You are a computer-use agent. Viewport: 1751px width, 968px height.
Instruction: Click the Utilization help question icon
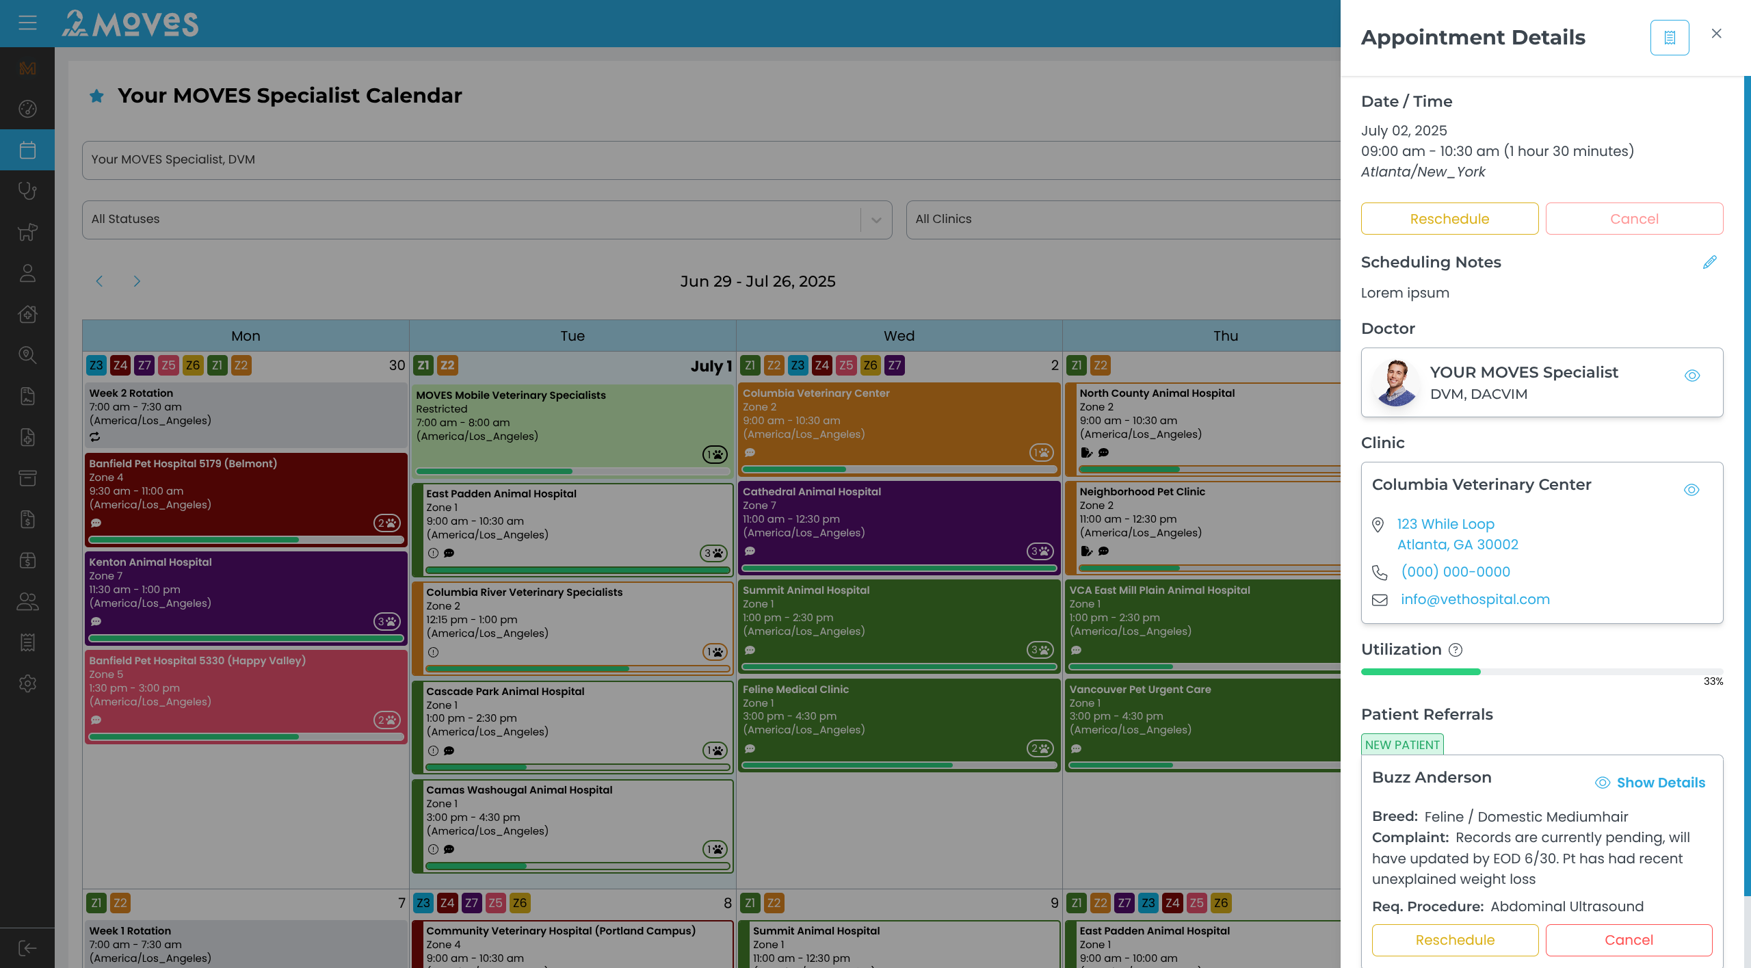tap(1456, 650)
